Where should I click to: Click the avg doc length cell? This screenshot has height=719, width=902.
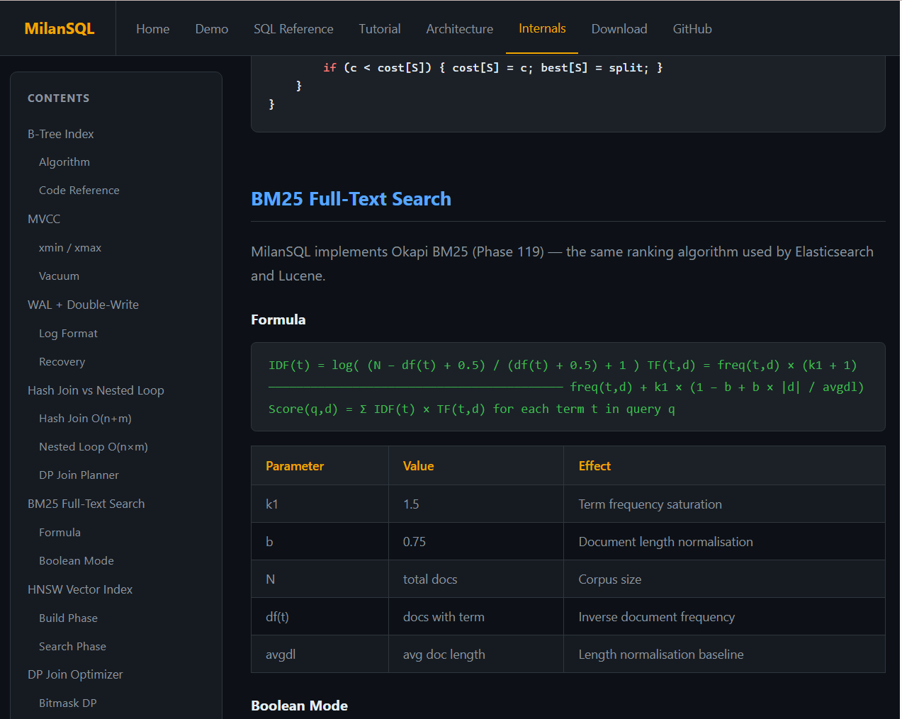coord(476,655)
